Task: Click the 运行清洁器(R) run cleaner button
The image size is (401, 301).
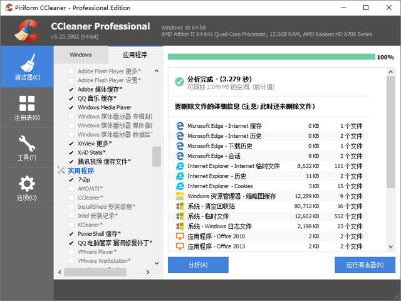Action: pos(365,265)
